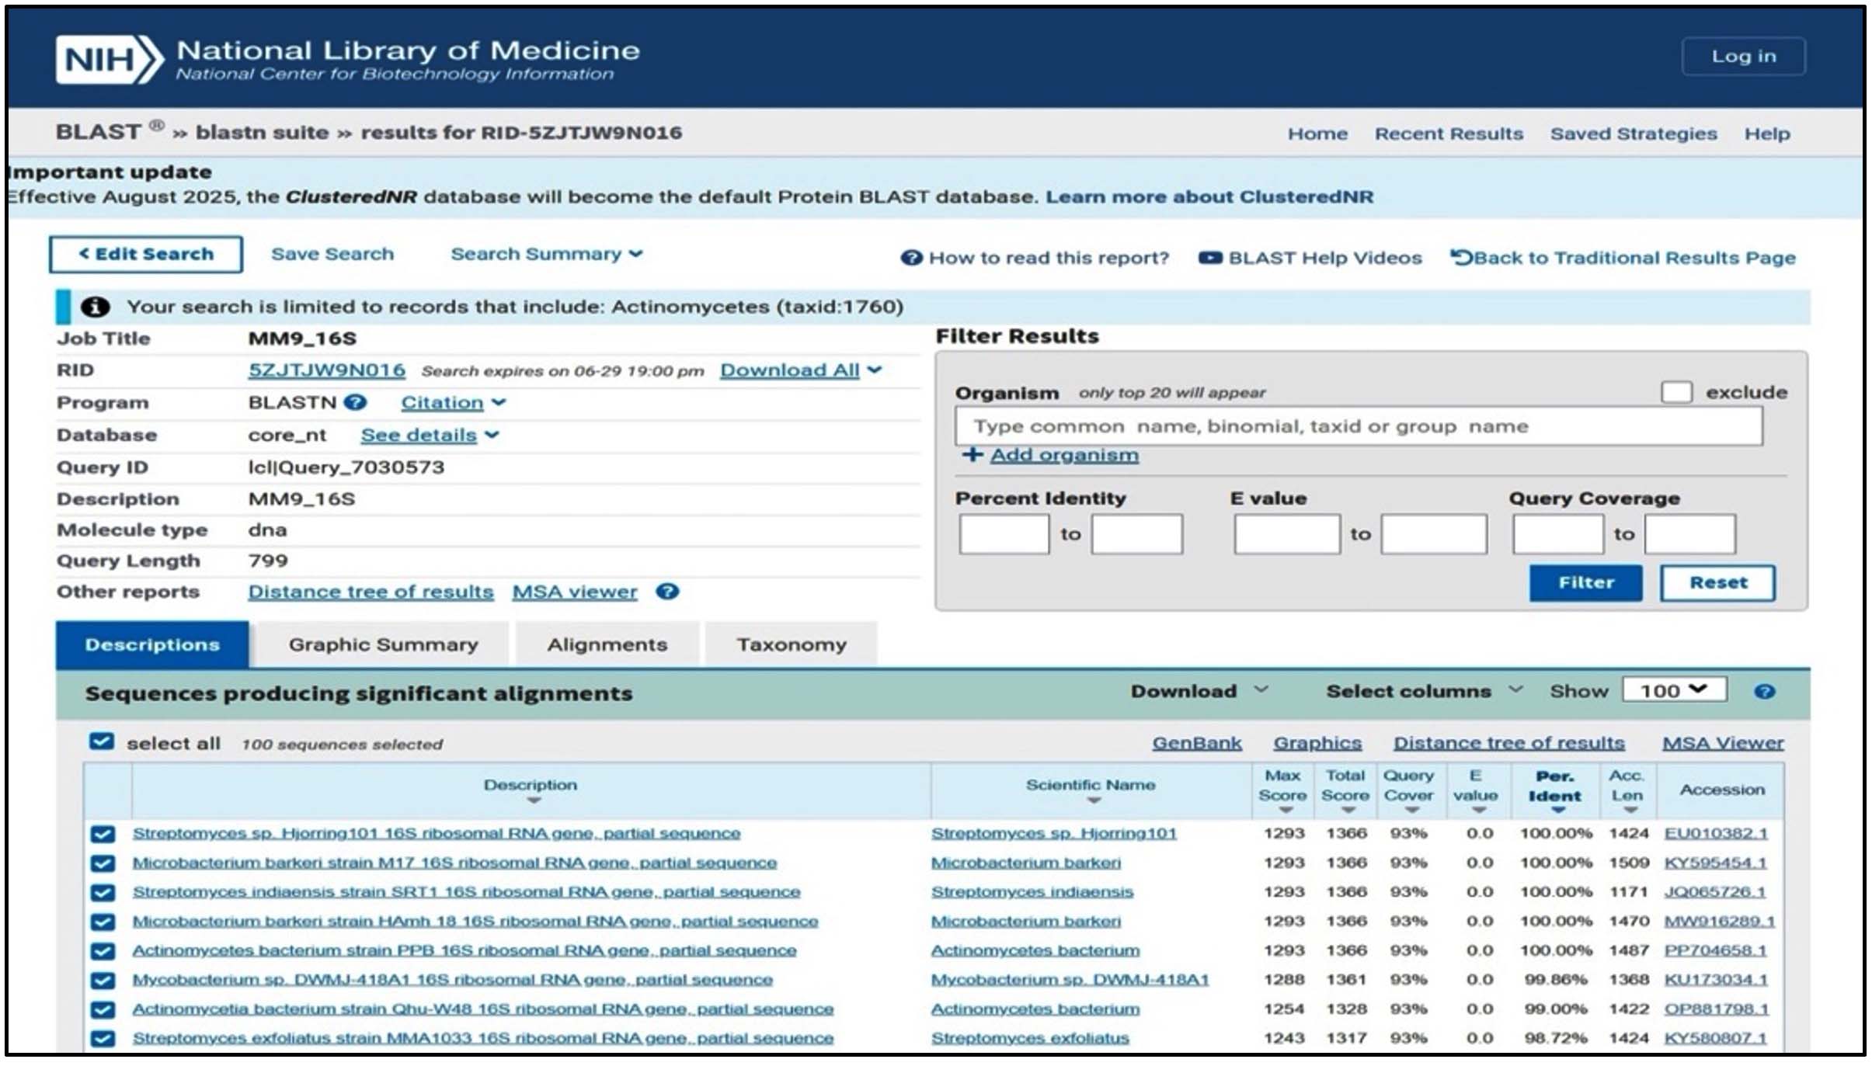Screen dimensions: 1872x1066
Task: Switch to the Graphic Summary tab
Action: (x=383, y=644)
